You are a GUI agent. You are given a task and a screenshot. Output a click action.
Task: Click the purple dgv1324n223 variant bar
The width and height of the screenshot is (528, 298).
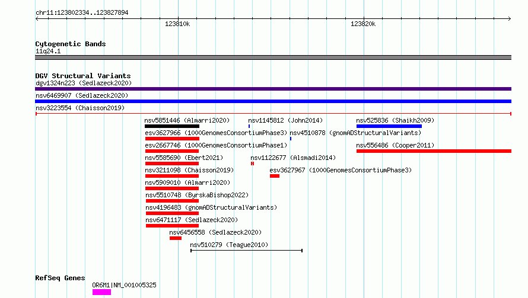(273, 89)
